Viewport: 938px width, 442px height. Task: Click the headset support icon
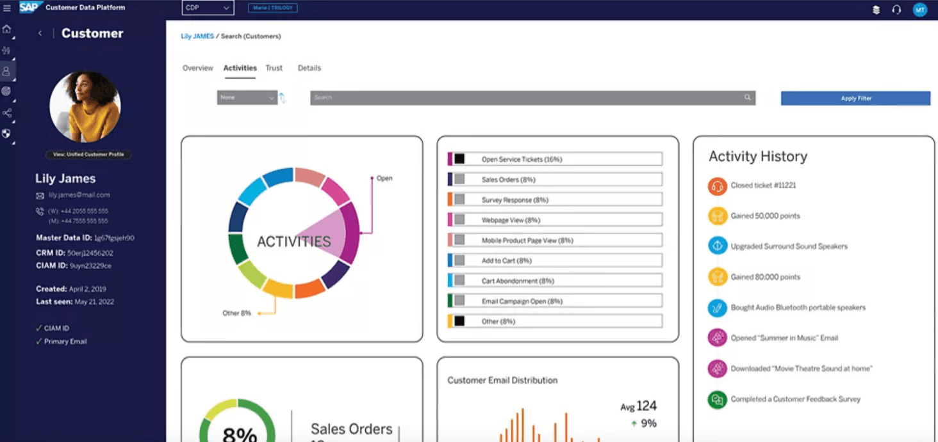pos(896,10)
